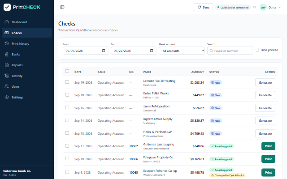Screen dimensions: 287x179
Task: Open calendar picker in From date field
Action: click(104, 51)
